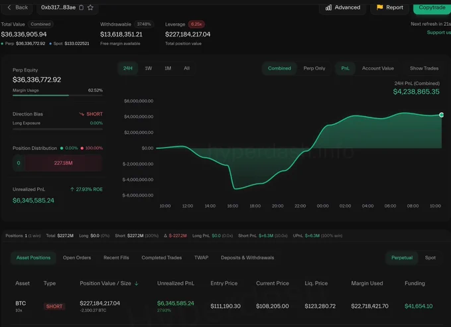
Task: Click the 27.93% ROE up arrow
Action: [72, 189]
